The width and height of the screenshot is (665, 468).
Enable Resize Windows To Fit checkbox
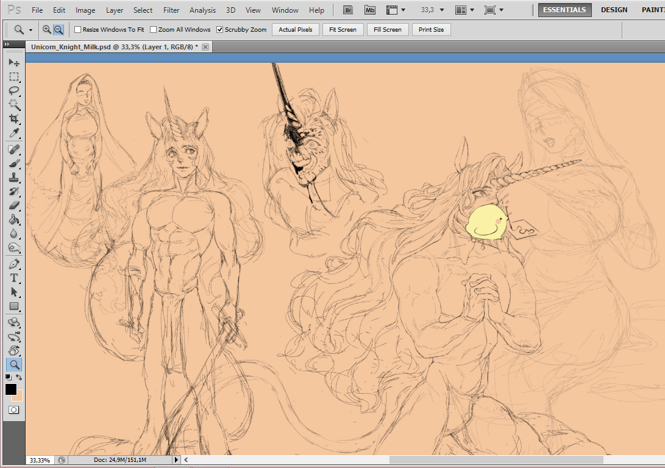point(77,30)
